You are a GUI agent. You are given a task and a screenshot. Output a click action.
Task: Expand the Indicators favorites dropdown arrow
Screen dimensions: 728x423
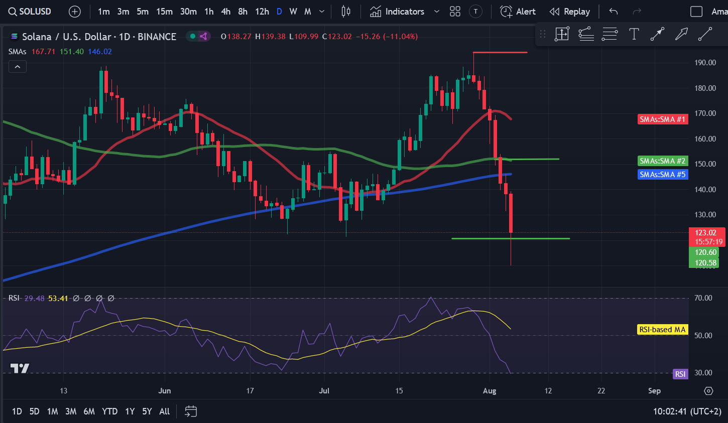coord(436,12)
